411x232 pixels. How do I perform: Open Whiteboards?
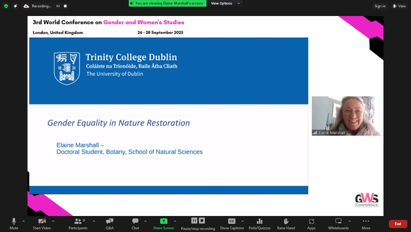click(338, 222)
